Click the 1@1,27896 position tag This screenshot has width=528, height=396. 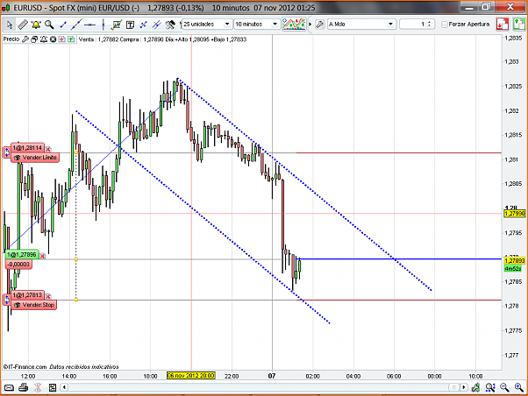point(22,255)
